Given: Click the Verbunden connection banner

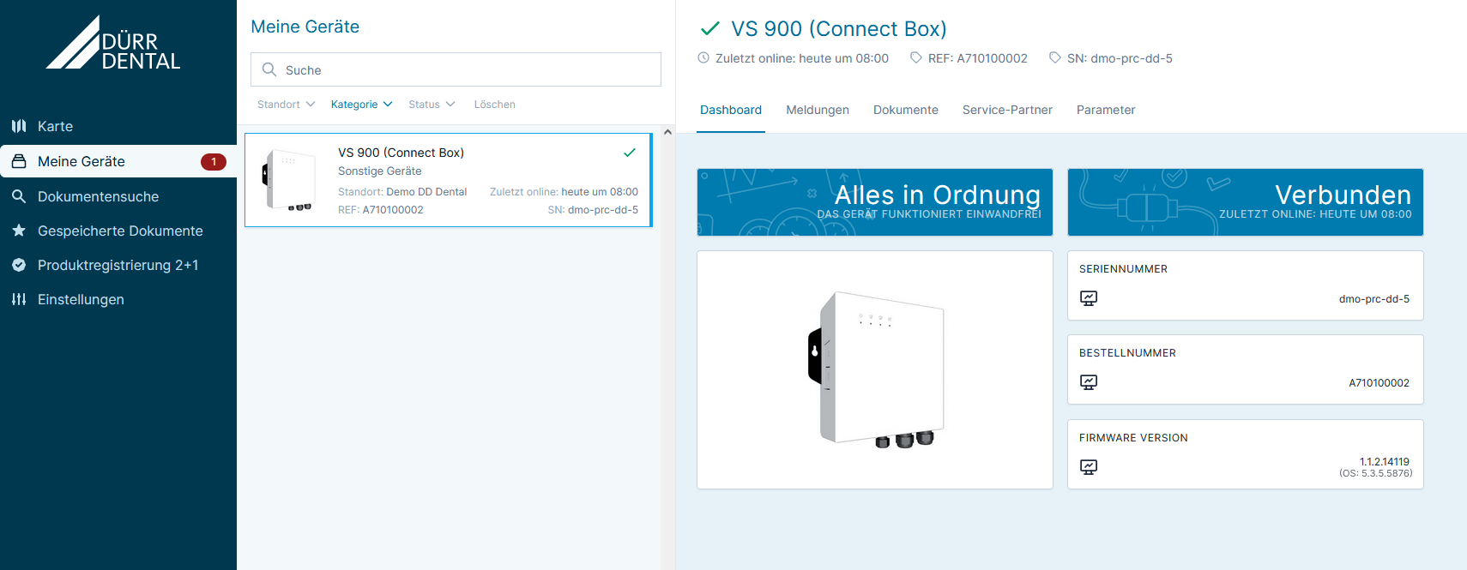Looking at the screenshot, I should click(x=1246, y=202).
